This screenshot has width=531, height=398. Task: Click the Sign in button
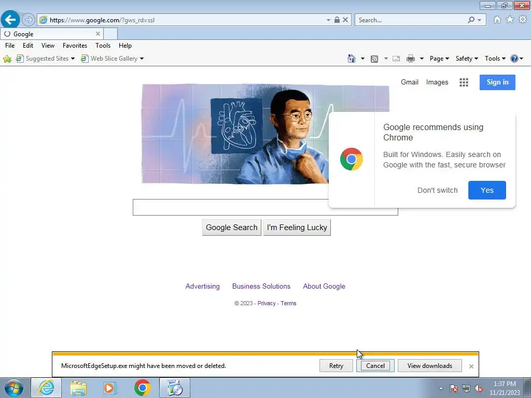point(497,82)
